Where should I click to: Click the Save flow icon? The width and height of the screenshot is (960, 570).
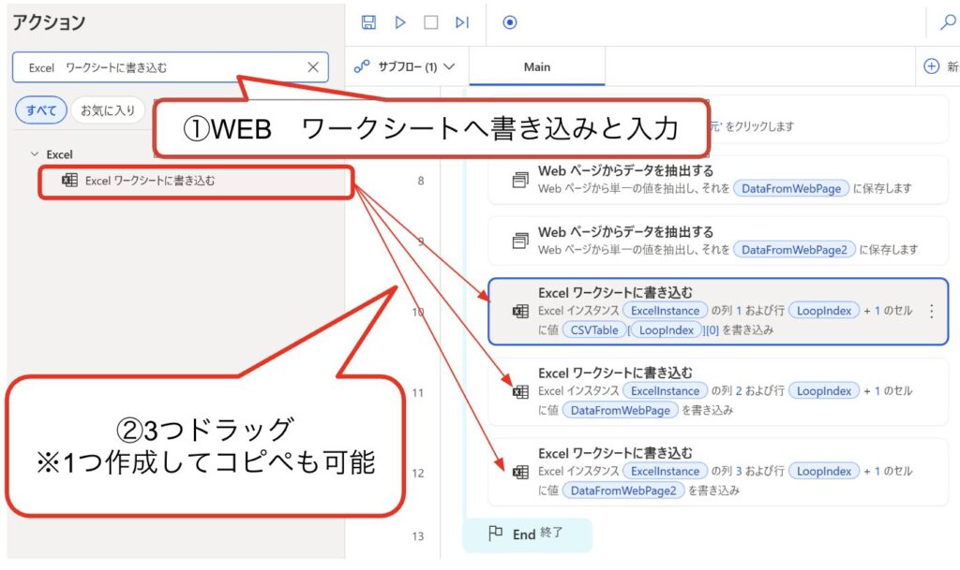point(368,22)
